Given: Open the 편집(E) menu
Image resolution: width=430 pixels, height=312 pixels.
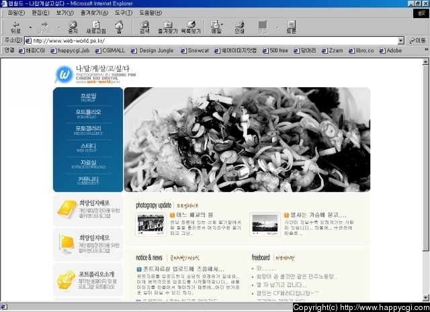Looking at the screenshot, I should tap(40, 13).
